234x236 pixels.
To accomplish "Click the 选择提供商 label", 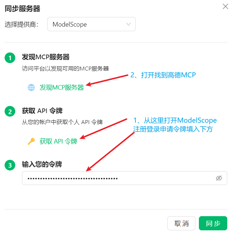I will 22,24.
